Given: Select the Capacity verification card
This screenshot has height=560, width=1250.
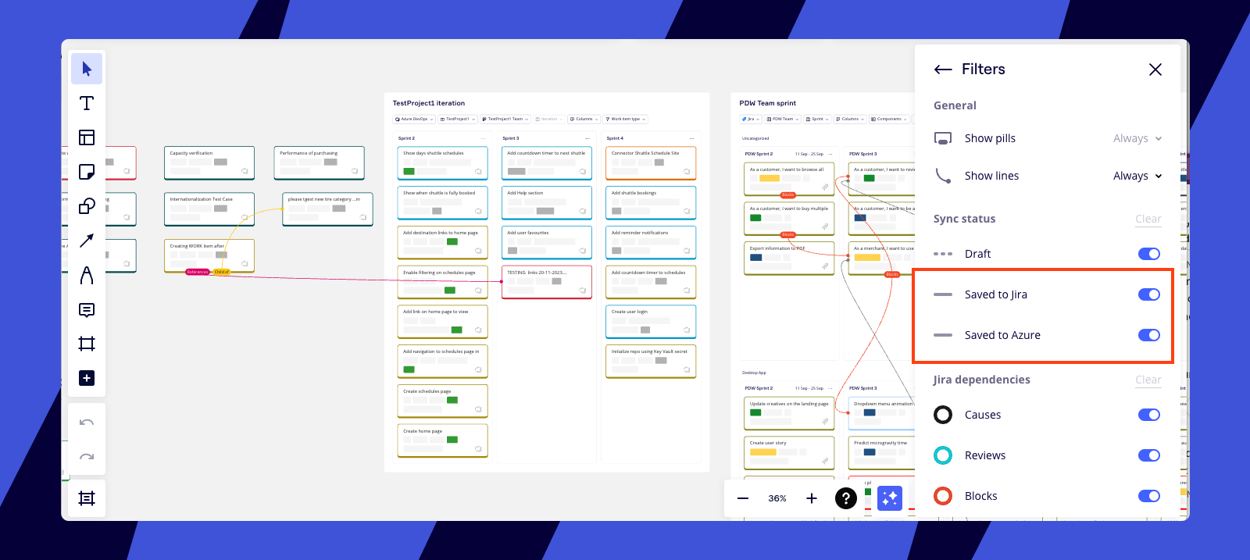Looking at the screenshot, I should point(209,162).
